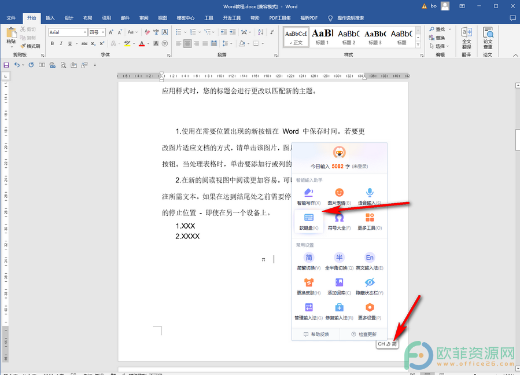Viewport: 520px width, 375px height.
Task: Expand the underline style dropdown arrow
Action: (76, 43)
